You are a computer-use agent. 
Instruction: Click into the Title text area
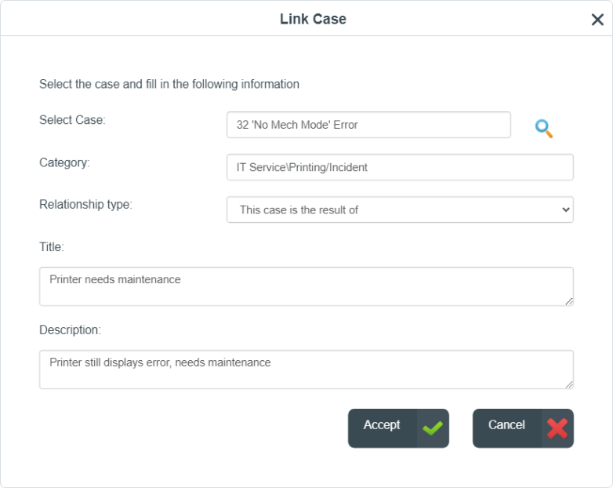tap(306, 286)
